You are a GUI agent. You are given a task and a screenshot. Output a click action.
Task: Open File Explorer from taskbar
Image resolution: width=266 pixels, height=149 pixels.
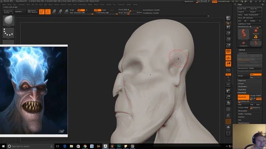point(71,146)
